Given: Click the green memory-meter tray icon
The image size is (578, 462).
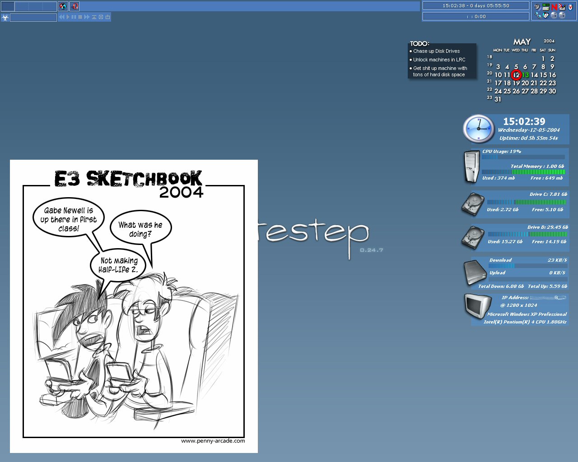Looking at the screenshot, I should [546, 7].
